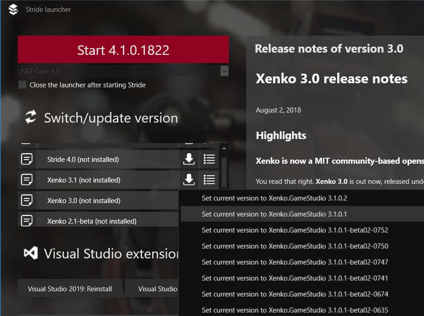Select Stride 4.0 (not installed) row

coord(108,159)
